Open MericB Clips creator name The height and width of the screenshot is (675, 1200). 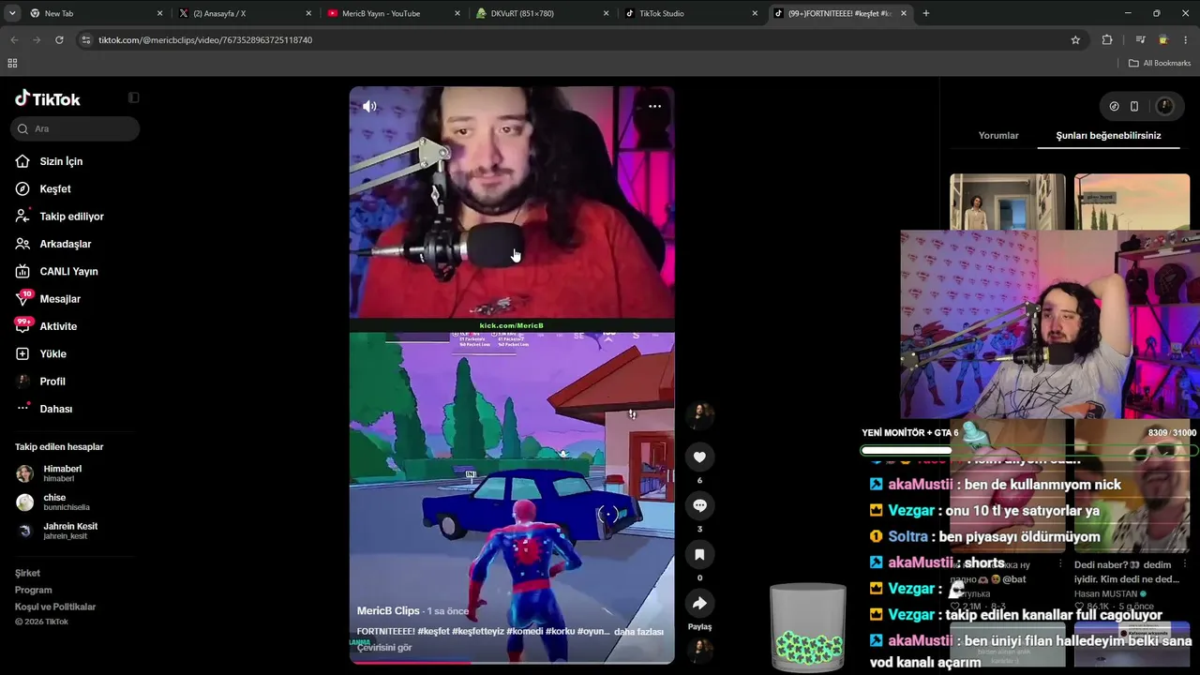(388, 610)
